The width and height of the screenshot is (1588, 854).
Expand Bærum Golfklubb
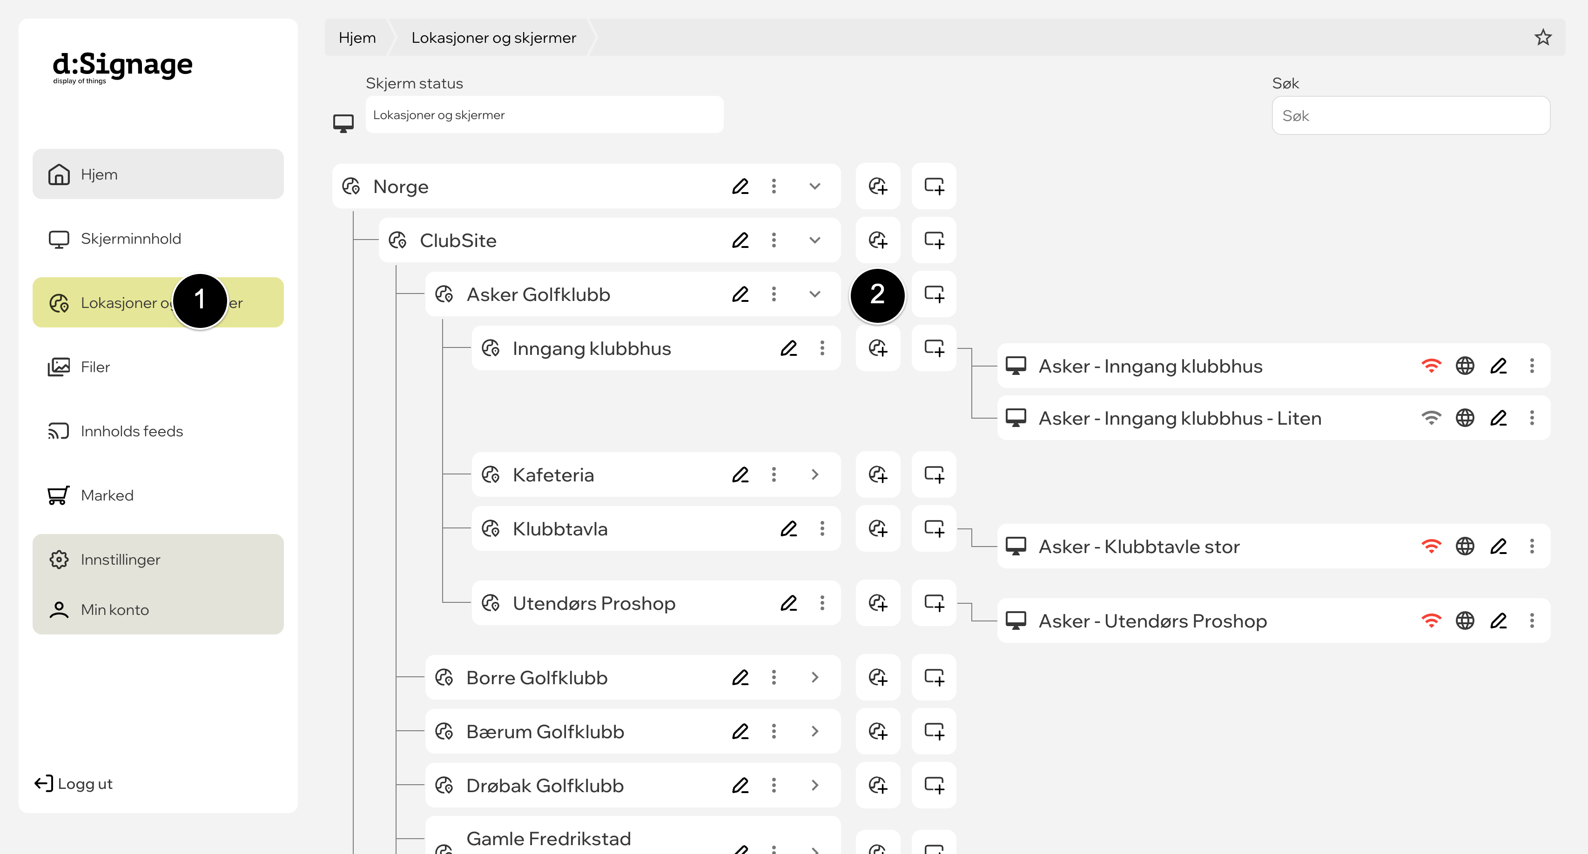[x=814, y=731]
